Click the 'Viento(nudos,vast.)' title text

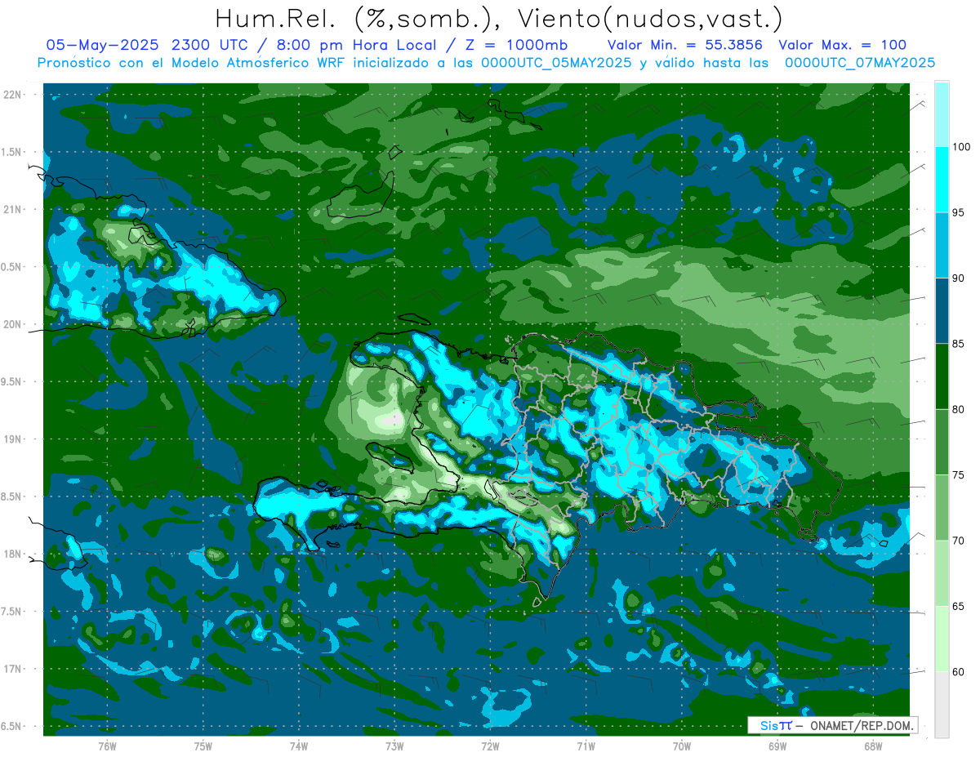(650, 20)
